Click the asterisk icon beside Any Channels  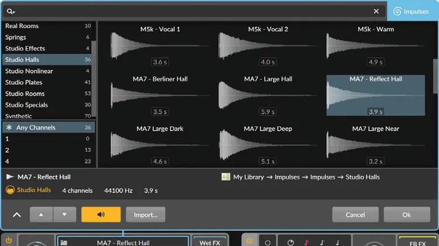click(x=9, y=127)
